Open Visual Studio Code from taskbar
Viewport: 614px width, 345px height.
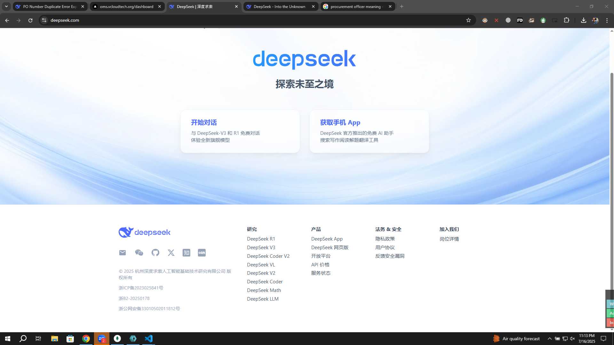coord(149,339)
